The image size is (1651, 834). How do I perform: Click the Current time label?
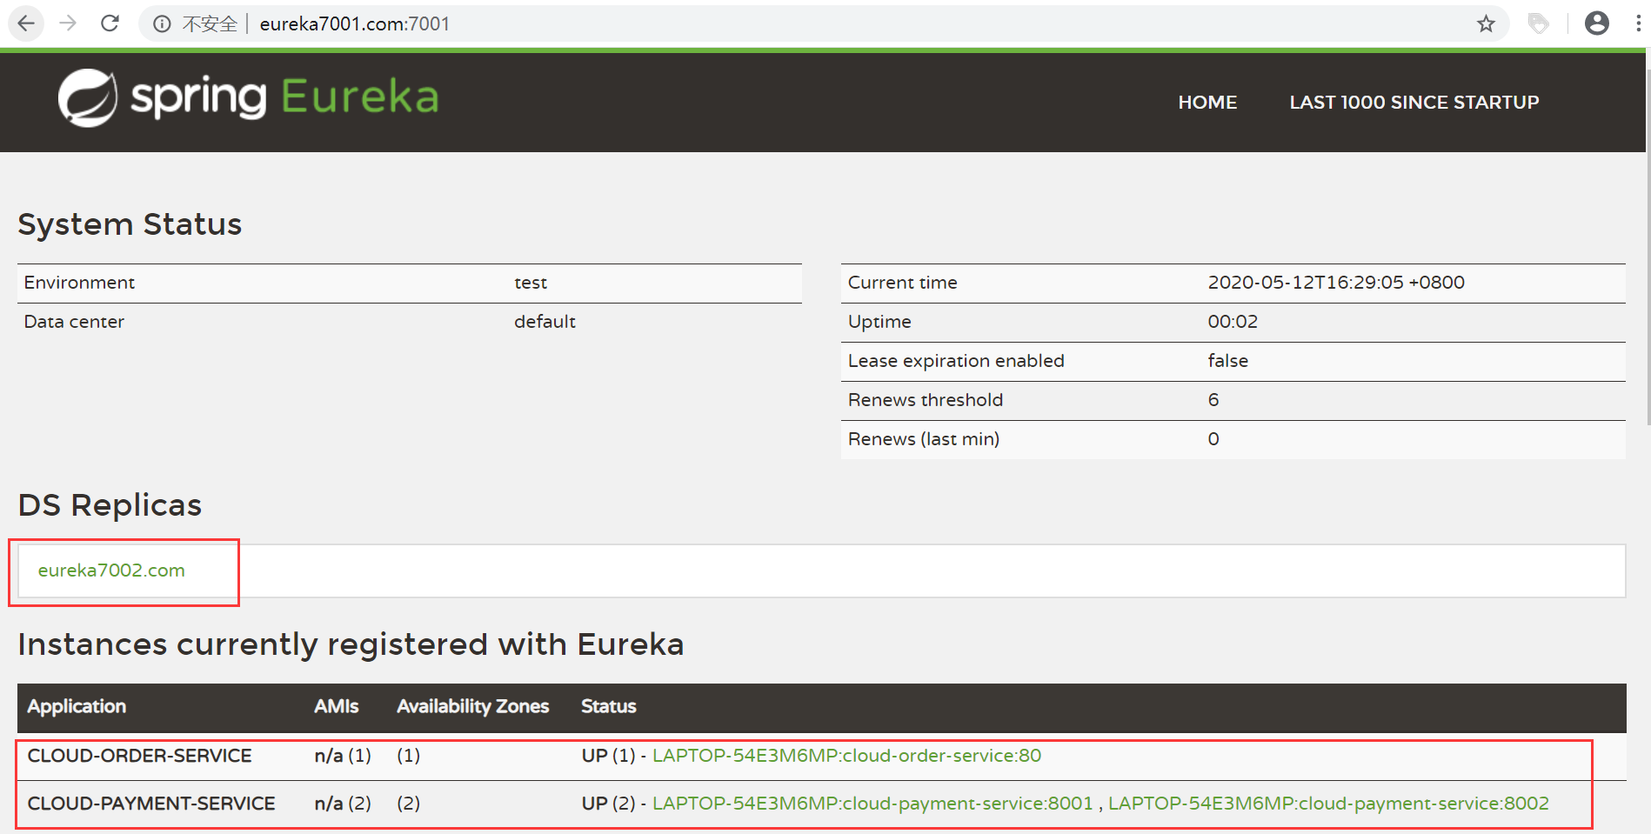[902, 283]
